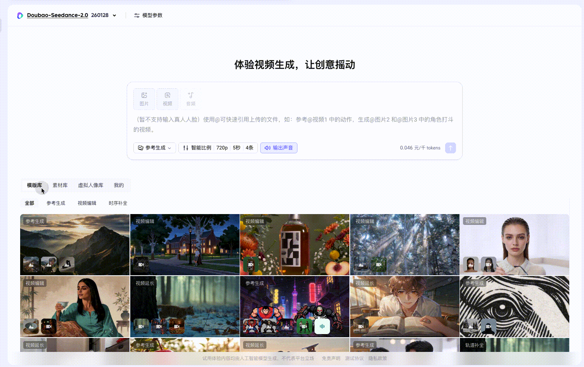Click the landscape image chip on the eye illustration card
The height and width of the screenshot is (367, 584).
(x=471, y=326)
